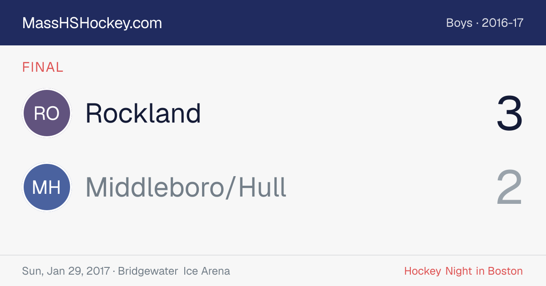This screenshot has width=546, height=286.
Task: Select the Boys division label
Action: pyautogui.click(x=459, y=23)
